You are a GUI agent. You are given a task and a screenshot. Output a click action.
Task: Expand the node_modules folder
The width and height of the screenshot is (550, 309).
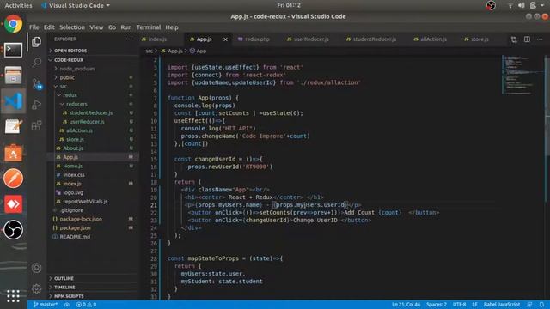coord(77,69)
